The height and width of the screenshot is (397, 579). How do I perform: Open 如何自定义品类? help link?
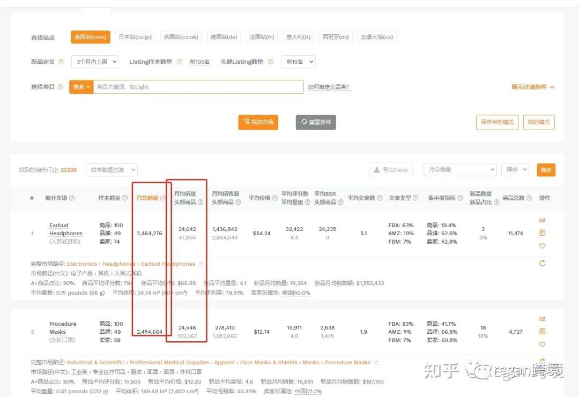tap(329, 87)
